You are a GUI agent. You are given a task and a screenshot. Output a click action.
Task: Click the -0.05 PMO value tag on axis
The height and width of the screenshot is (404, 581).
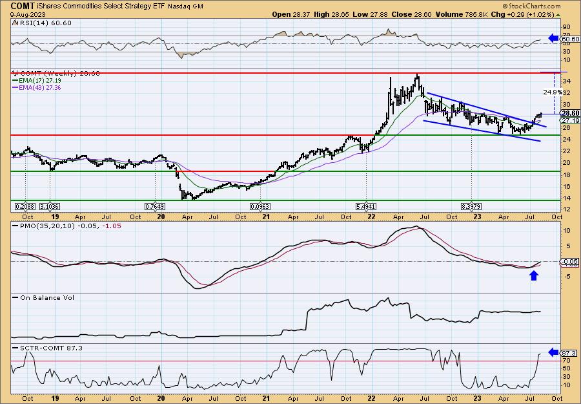(570, 262)
